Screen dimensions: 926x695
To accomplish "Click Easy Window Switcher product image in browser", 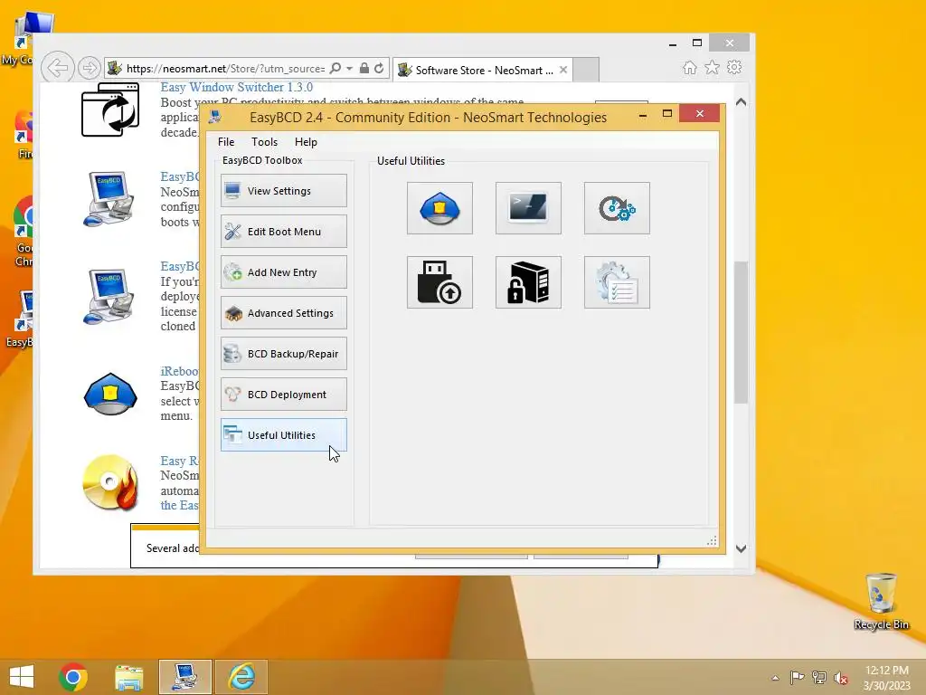I will (110, 109).
